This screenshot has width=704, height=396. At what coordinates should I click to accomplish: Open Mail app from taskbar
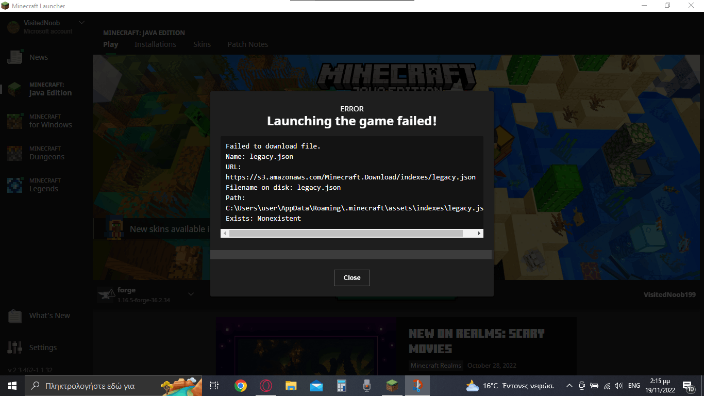[316, 386]
